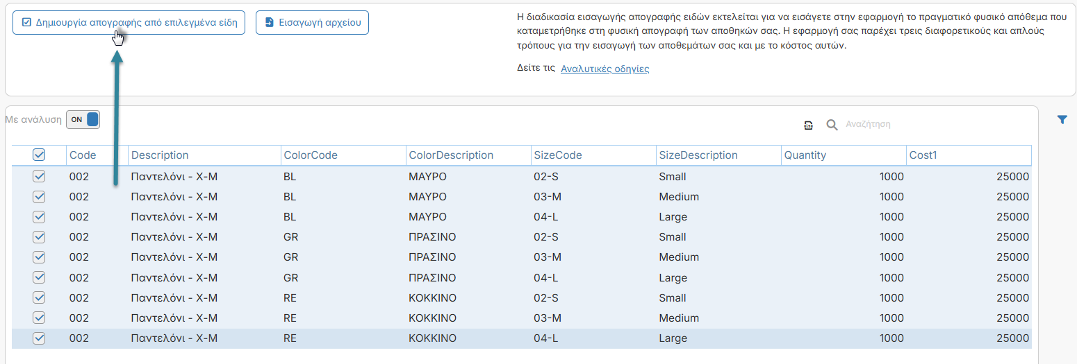Uncheck the ΜΑΥΡΟ Small row checkbox
Screen dimensions: 1077x364
(x=40, y=176)
